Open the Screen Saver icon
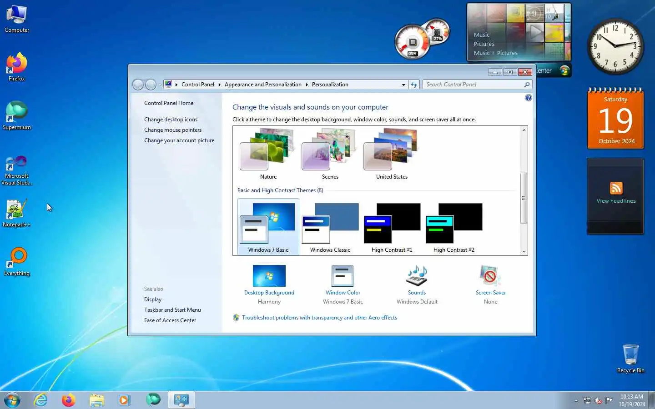 (x=490, y=276)
